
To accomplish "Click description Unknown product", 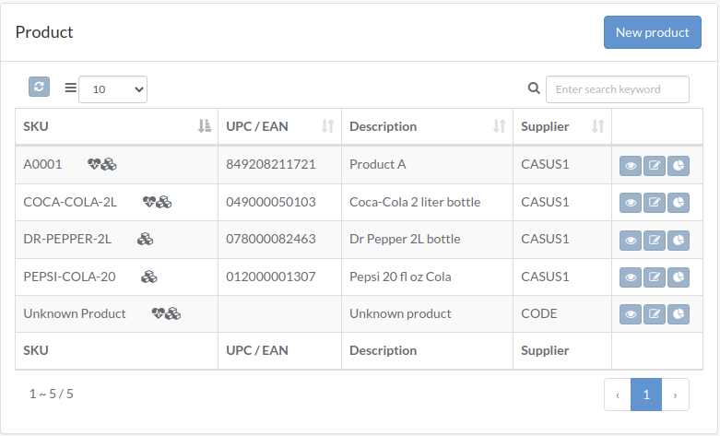I will click(x=400, y=313).
